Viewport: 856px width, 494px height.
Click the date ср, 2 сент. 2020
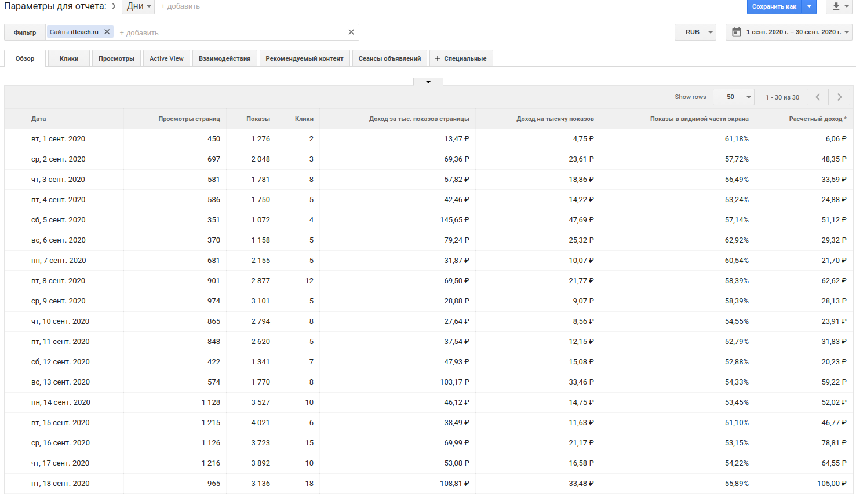coord(58,159)
